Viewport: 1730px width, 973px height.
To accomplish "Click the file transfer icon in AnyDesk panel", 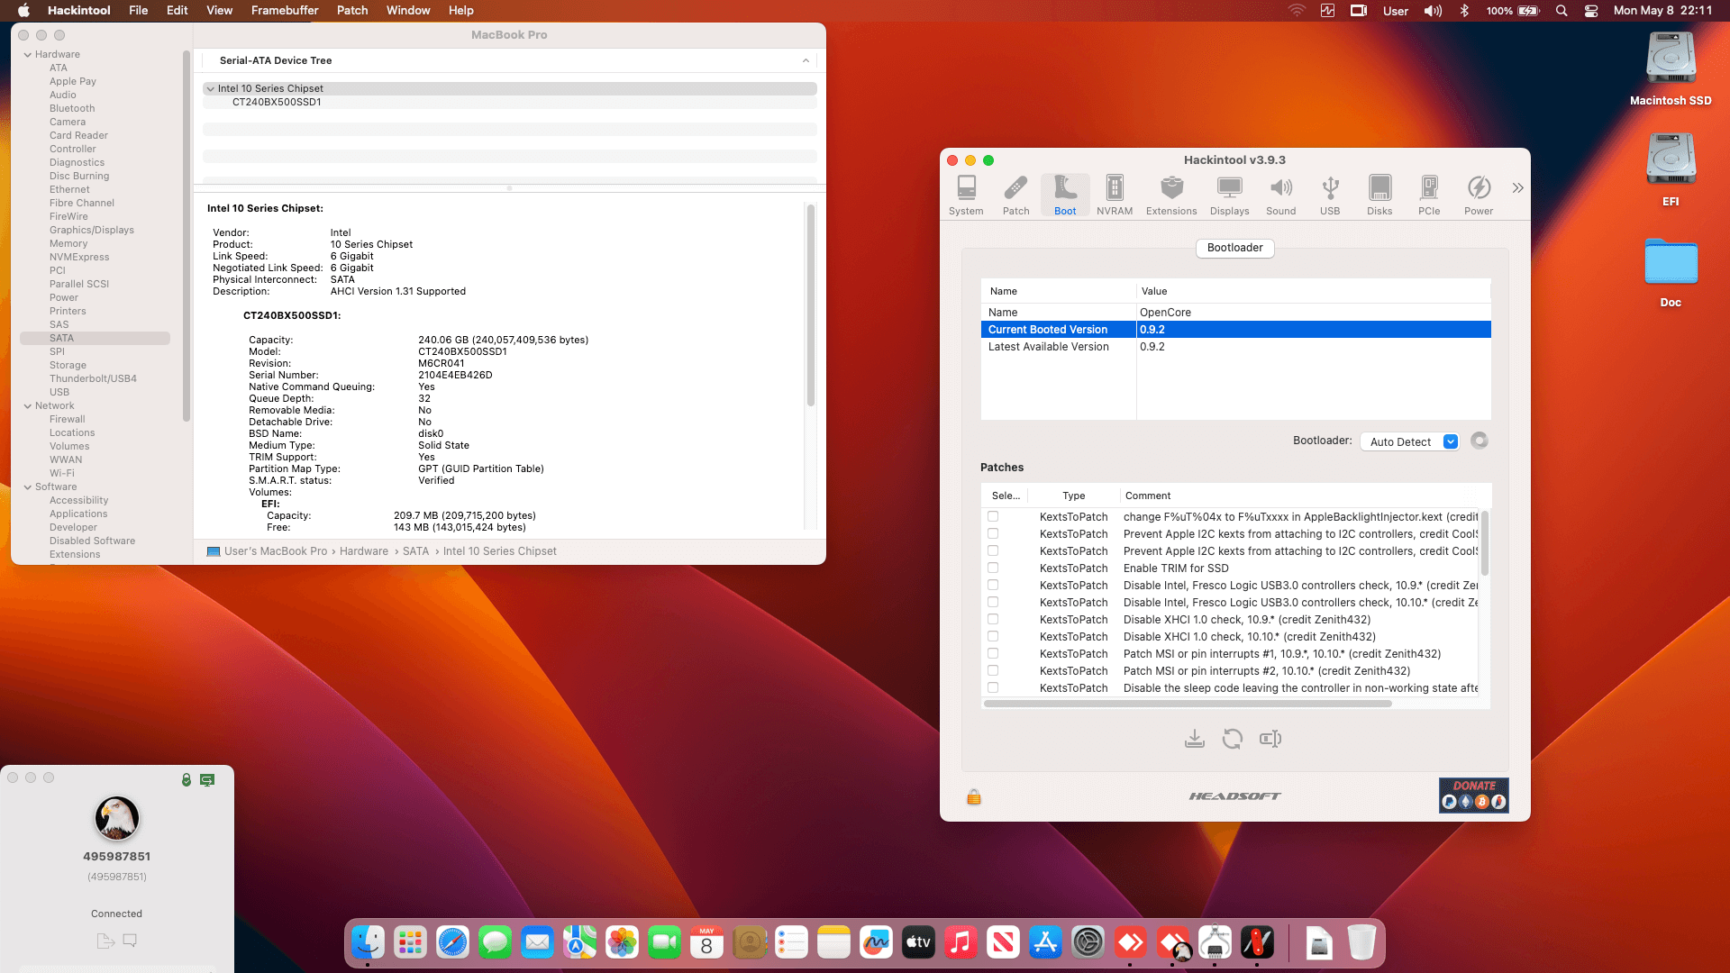I will [x=105, y=941].
